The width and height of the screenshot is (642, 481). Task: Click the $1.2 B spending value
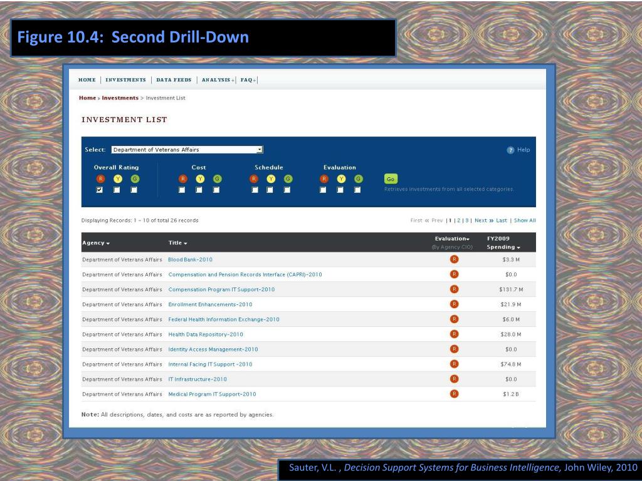tap(510, 395)
